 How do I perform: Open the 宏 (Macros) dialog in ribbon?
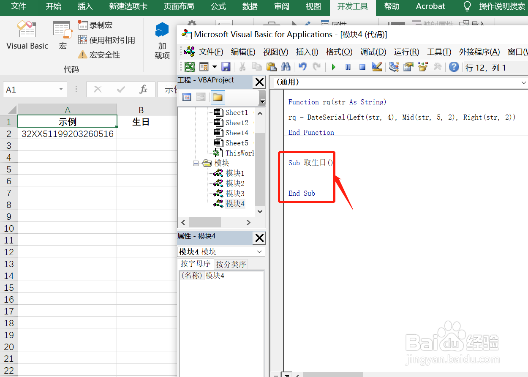pos(63,36)
